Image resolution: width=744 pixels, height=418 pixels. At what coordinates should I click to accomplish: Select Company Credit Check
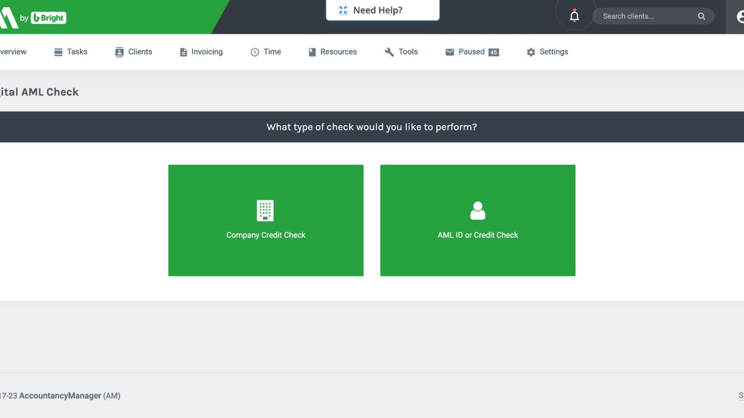coord(266,220)
